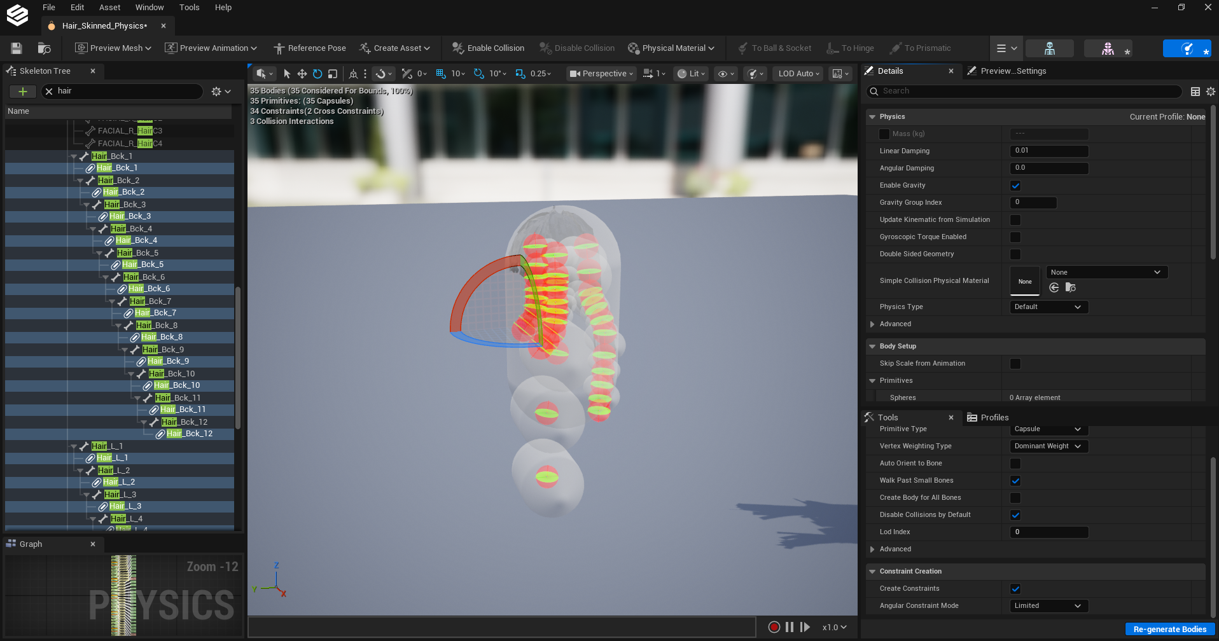Open Primitive Type Capsule dropdown
Viewport: 1219px width, 641px height.
pyautogui.click(x=1048, y=429)
